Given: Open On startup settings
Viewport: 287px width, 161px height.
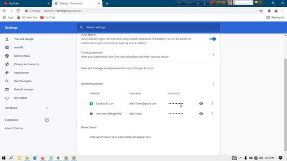Looking at the screenshot, I should click(x=21, y=98).
